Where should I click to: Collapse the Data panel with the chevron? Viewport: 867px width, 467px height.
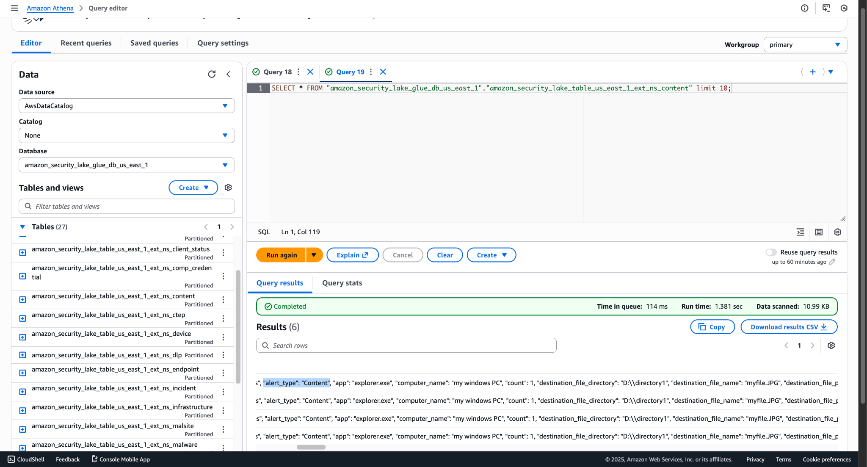tap(228, 74)
